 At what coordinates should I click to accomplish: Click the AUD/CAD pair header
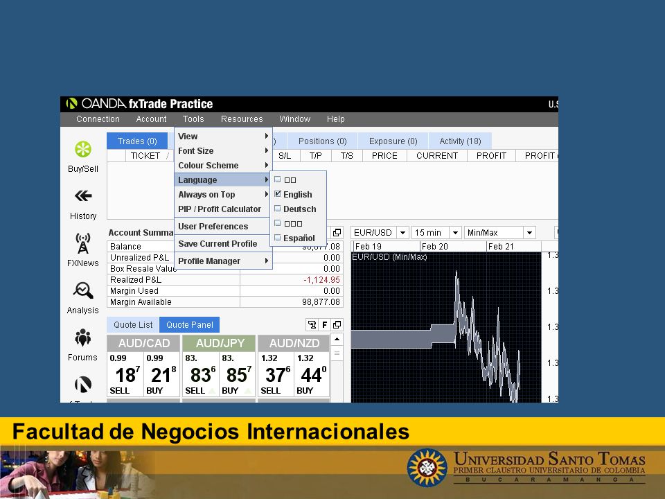pos(144,343)
